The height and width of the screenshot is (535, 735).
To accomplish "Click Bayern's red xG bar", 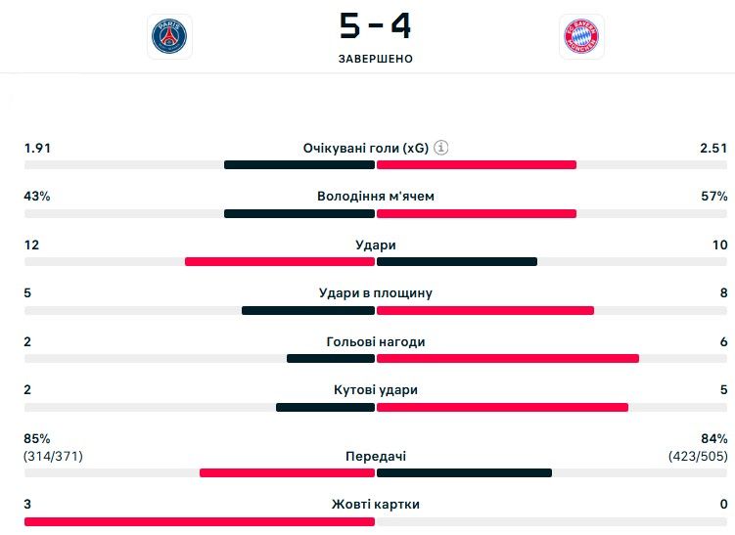I will pos(477,165).
